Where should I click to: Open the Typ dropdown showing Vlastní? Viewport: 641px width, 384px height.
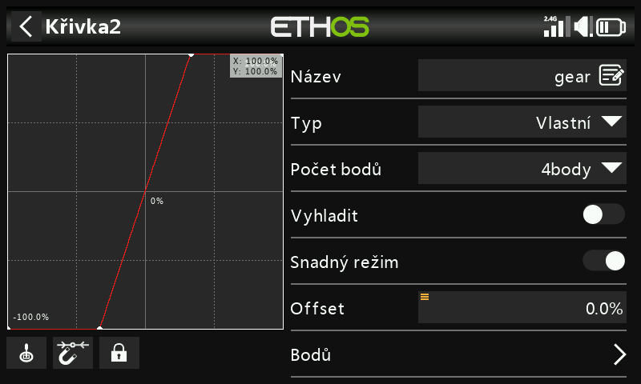click(522, 122)
